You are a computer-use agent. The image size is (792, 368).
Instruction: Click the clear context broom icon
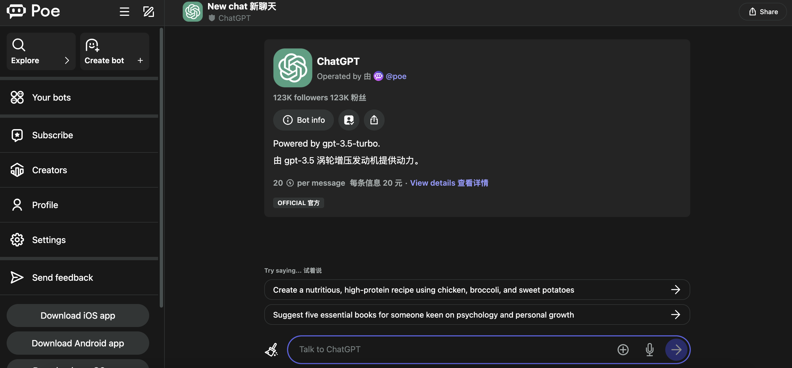click(x=271, y=349)
